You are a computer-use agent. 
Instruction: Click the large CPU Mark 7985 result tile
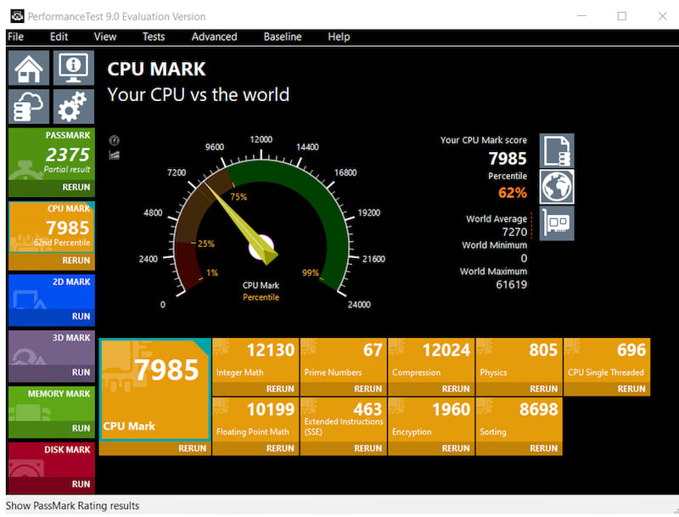[x=155, y=390]
